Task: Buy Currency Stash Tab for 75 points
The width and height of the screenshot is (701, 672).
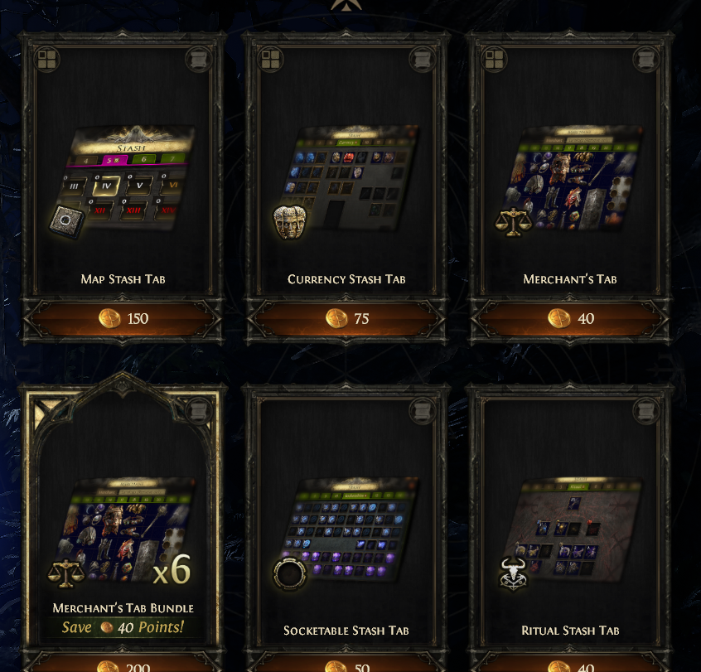Action: click(x=346, y=319)
